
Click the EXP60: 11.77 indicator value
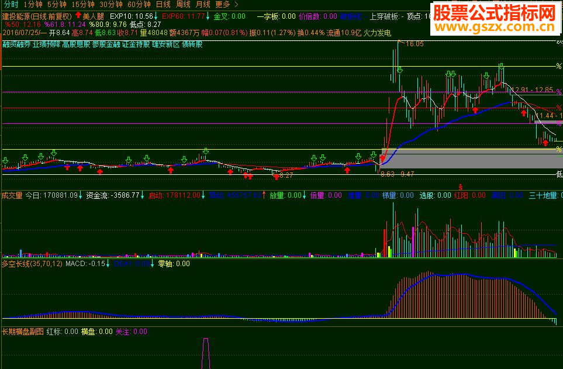tap(184, 16)
